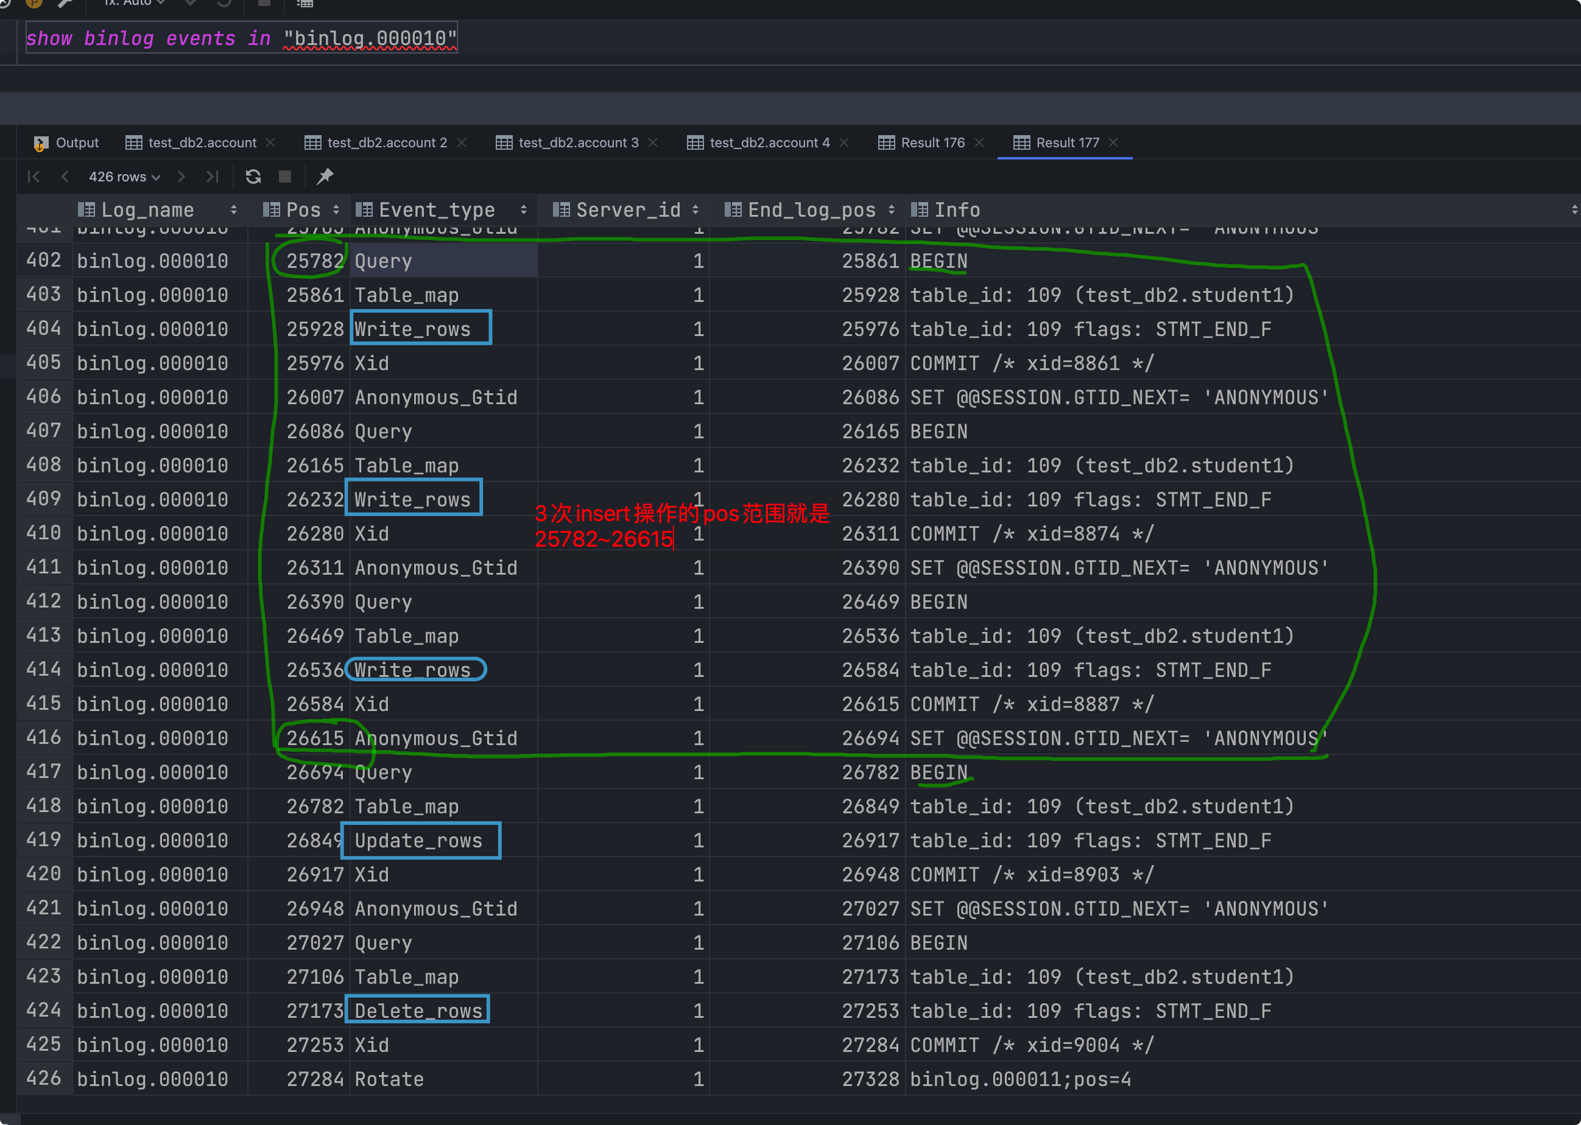1581x1125 pixels.
Task: Sort by the End_log_pos column arrows
Action: click(x=892, y=210)
